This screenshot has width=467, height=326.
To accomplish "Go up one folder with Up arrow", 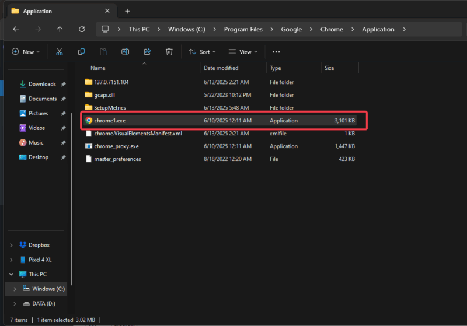I will [60, 29].
